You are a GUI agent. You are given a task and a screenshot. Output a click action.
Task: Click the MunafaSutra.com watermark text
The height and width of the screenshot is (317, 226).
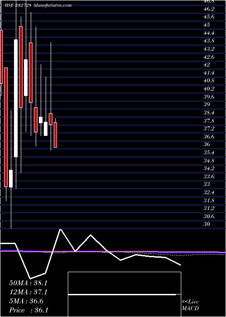[53, 5]
